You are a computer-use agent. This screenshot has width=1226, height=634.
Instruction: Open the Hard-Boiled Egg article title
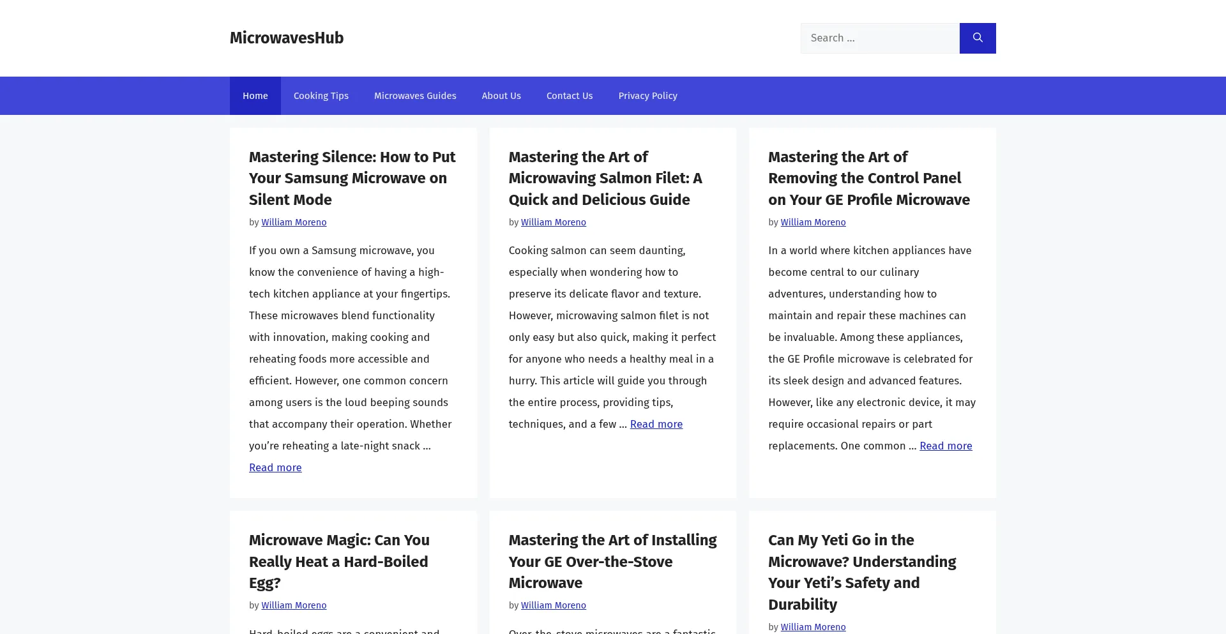339,561
